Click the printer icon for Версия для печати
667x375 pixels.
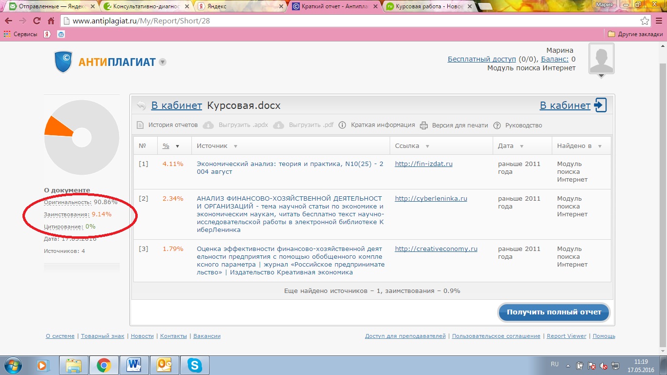pyautogui.click(x=424, y=125)
